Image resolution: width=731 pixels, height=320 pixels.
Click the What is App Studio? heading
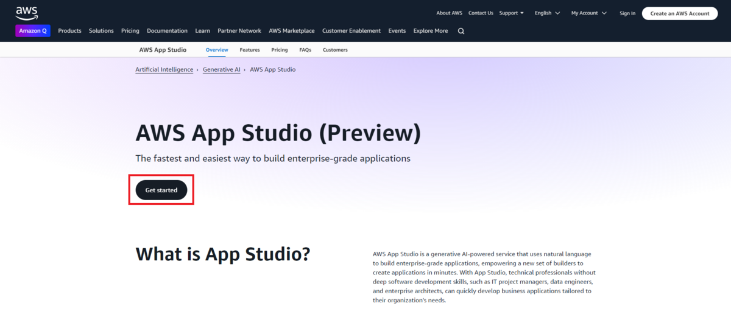point(223,254)
